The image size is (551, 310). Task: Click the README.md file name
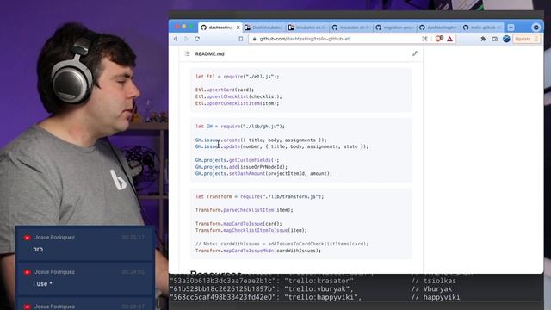[x=210, y=53]
